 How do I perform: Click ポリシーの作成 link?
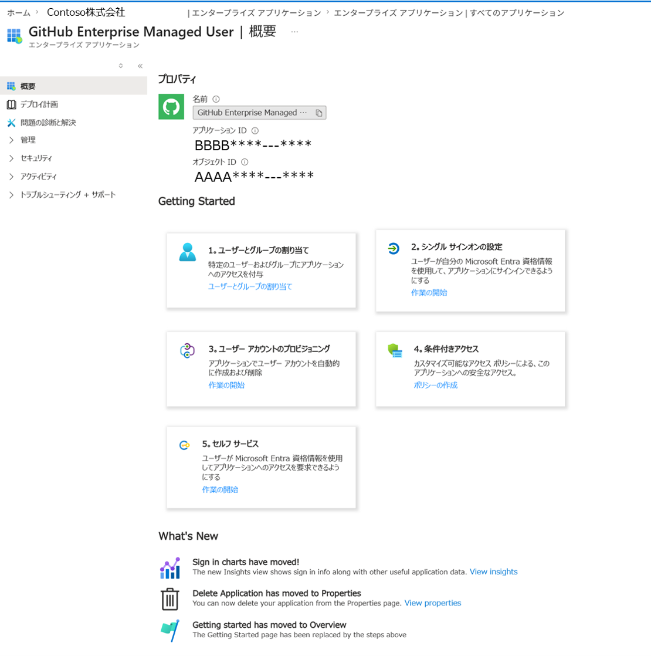[x=436, y=386]
